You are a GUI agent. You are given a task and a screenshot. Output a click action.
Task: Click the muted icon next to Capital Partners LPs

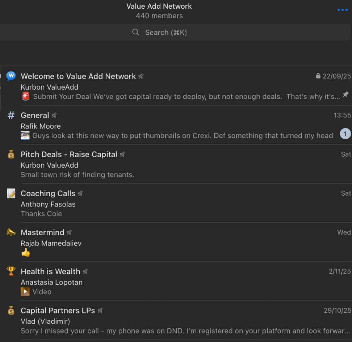[100, 311]
